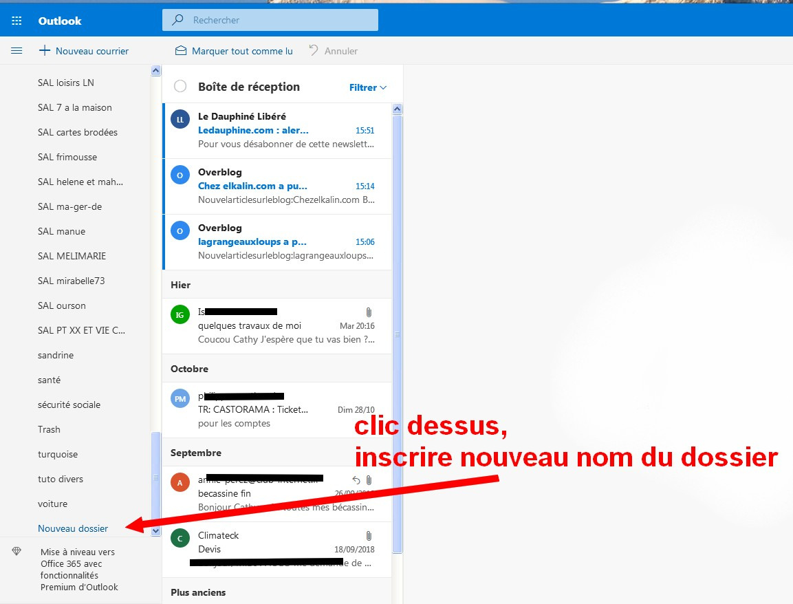Click the search magnifier icon
Image resolution: width=793 pixels, height=604 pixels.
click(177, 20)
